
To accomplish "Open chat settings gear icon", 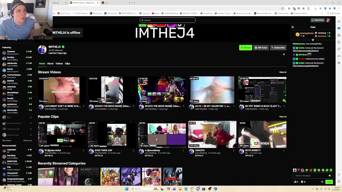I will click(x=322, y=182).
